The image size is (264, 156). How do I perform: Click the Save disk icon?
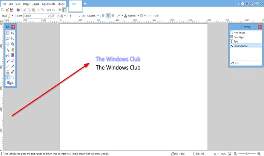[x=11, y=10]
